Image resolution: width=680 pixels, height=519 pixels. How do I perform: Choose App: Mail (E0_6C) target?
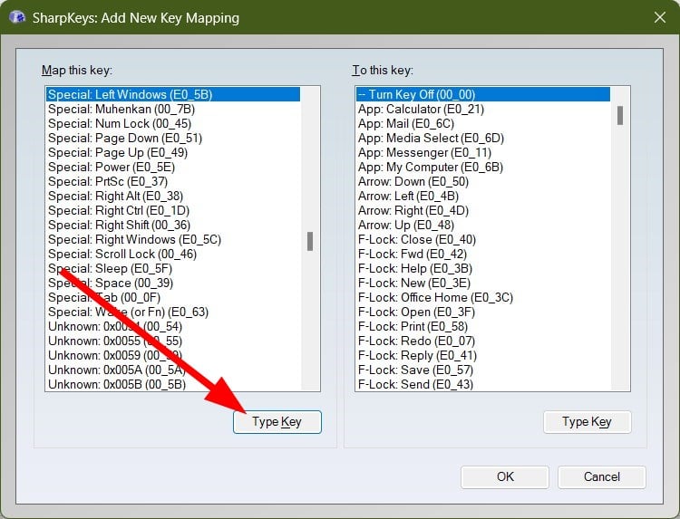483,123
